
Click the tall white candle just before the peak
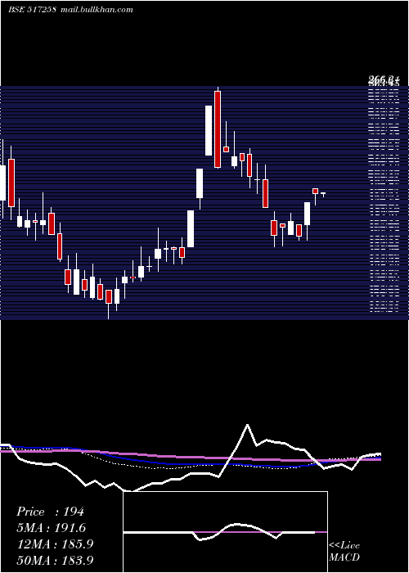point(209,130)
